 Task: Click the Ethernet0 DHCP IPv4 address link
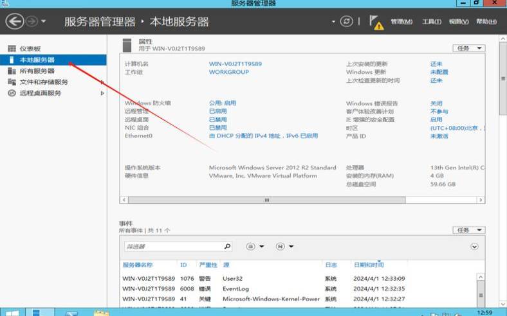click(x=264, y=136)
